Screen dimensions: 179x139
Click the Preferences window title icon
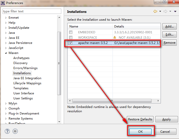(x=3, y=3)
